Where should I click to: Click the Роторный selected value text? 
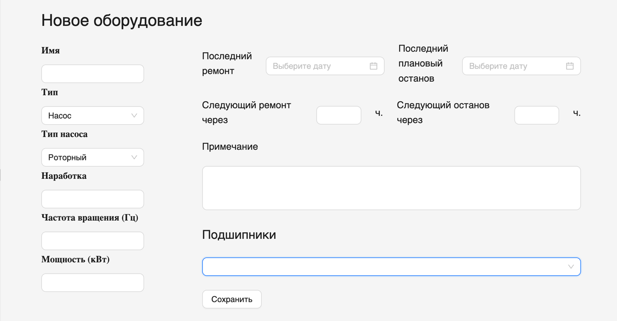pyautogui.click(x=67, y=157)
